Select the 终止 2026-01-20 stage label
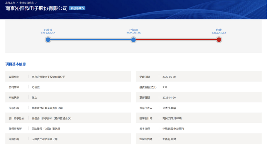The height and width of the screenshot is (148, 267). [219, 32]
